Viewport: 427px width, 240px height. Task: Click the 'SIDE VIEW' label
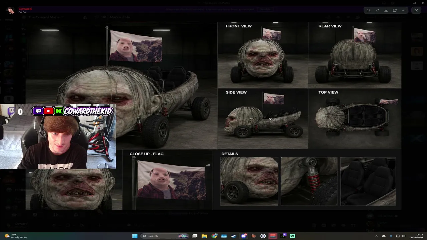coord(236,92)
